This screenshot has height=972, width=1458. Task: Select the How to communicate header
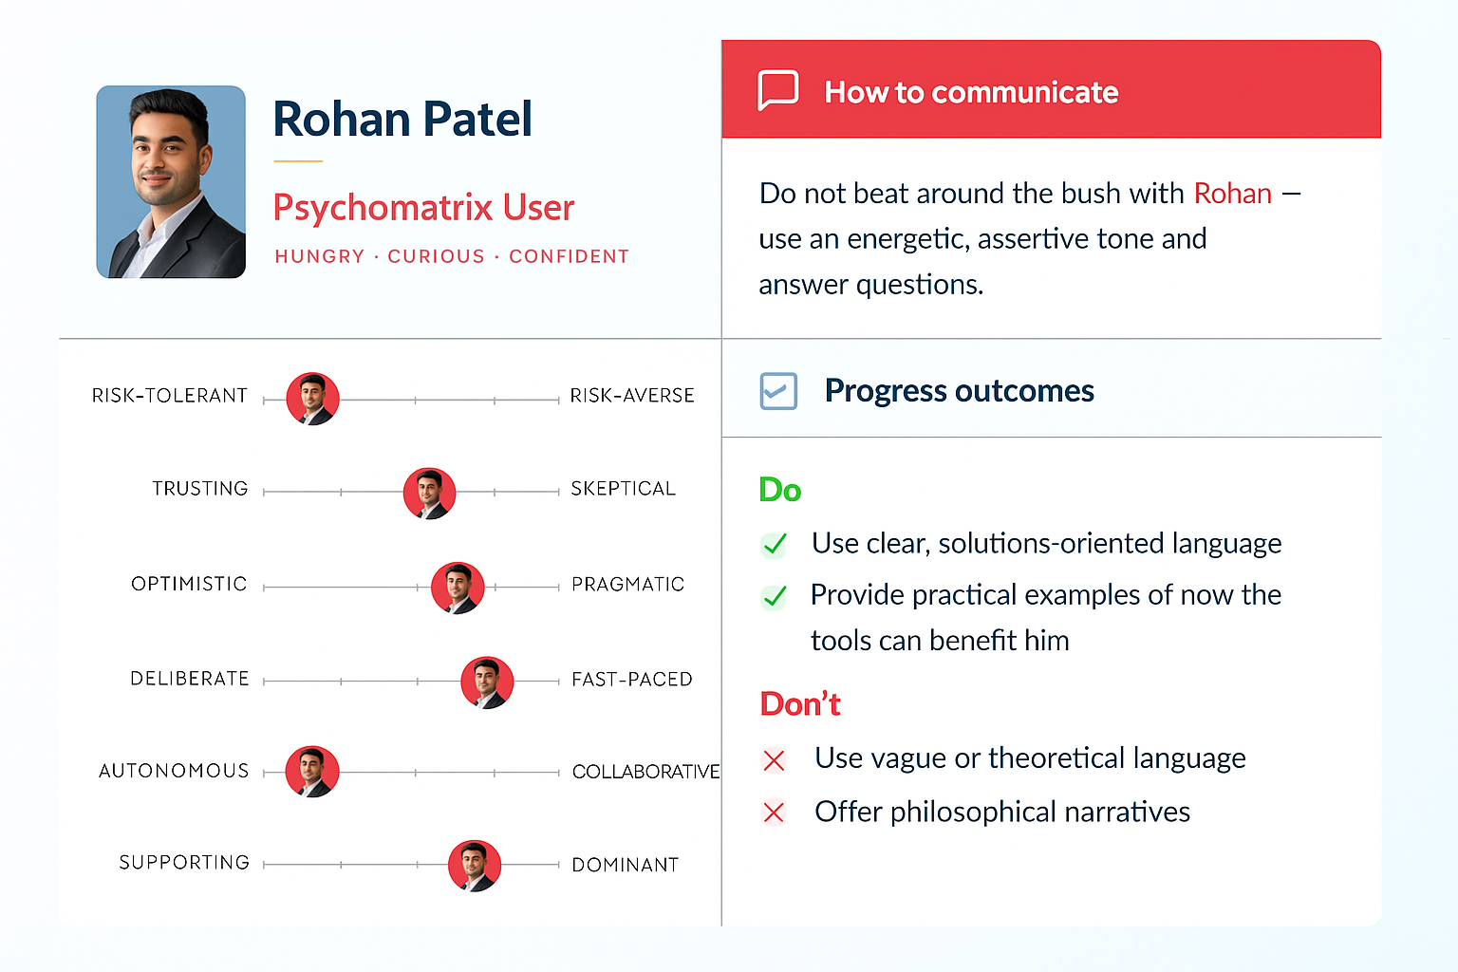(x=970, y=92)
